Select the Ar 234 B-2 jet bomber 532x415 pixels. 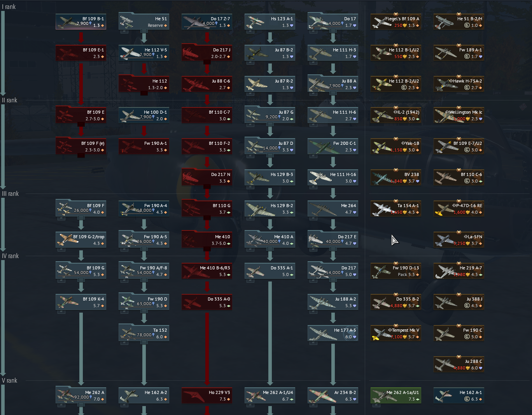click(333, 396)
